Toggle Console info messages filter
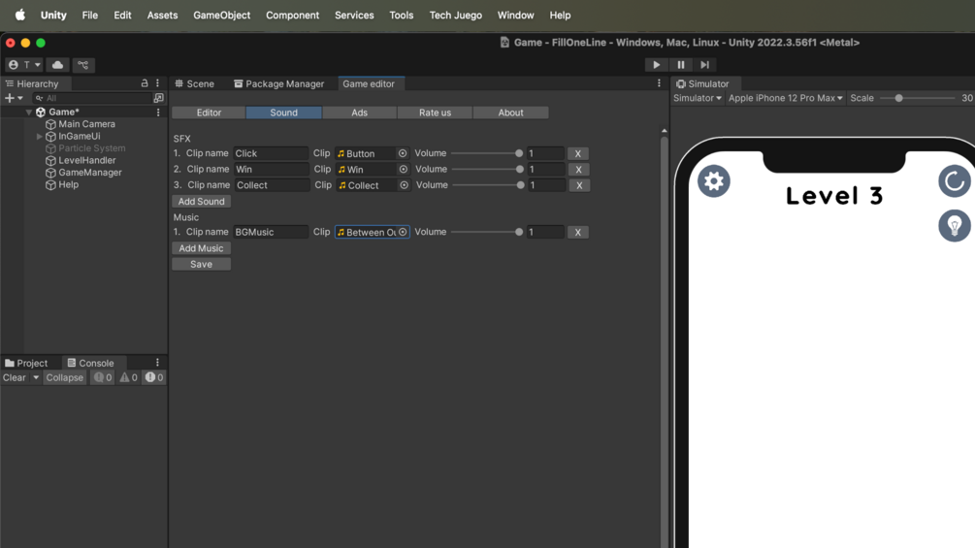This screenshot has height=548, width=975. click(103, 377)
